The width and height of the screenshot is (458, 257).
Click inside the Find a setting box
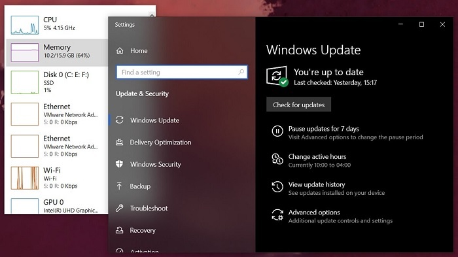[182, 72]
